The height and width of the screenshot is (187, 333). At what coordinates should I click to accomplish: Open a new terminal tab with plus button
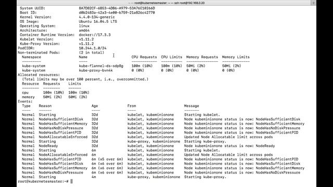tap(313, 3)
